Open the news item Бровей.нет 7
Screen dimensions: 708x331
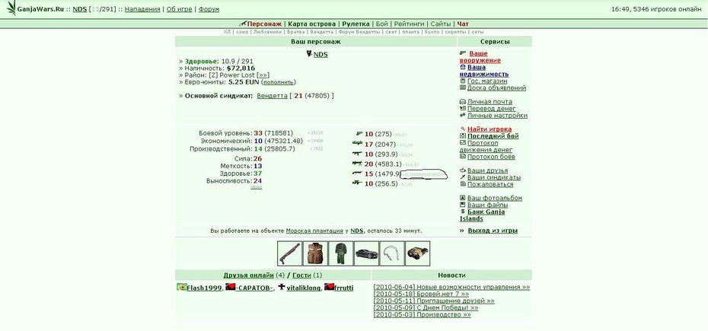(x=421, y=294)
